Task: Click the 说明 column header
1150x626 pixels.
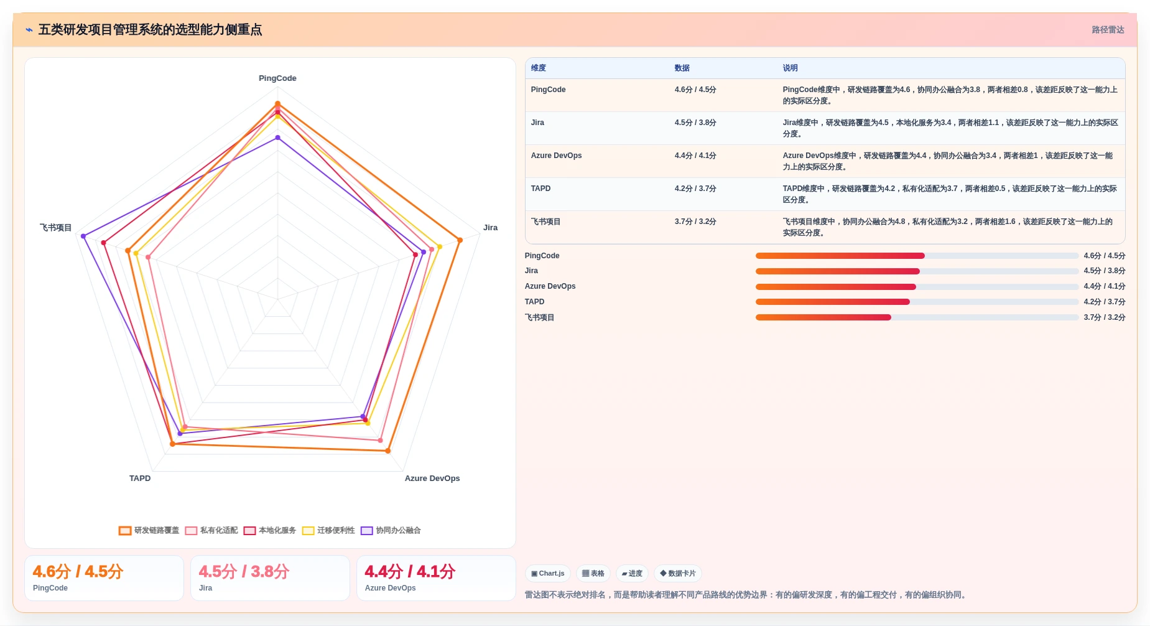Action: tap(790, 68)
